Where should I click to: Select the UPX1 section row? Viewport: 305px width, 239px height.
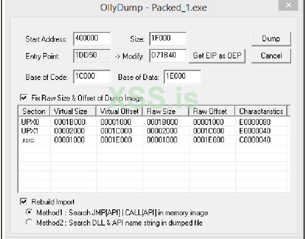coord(154,131)
